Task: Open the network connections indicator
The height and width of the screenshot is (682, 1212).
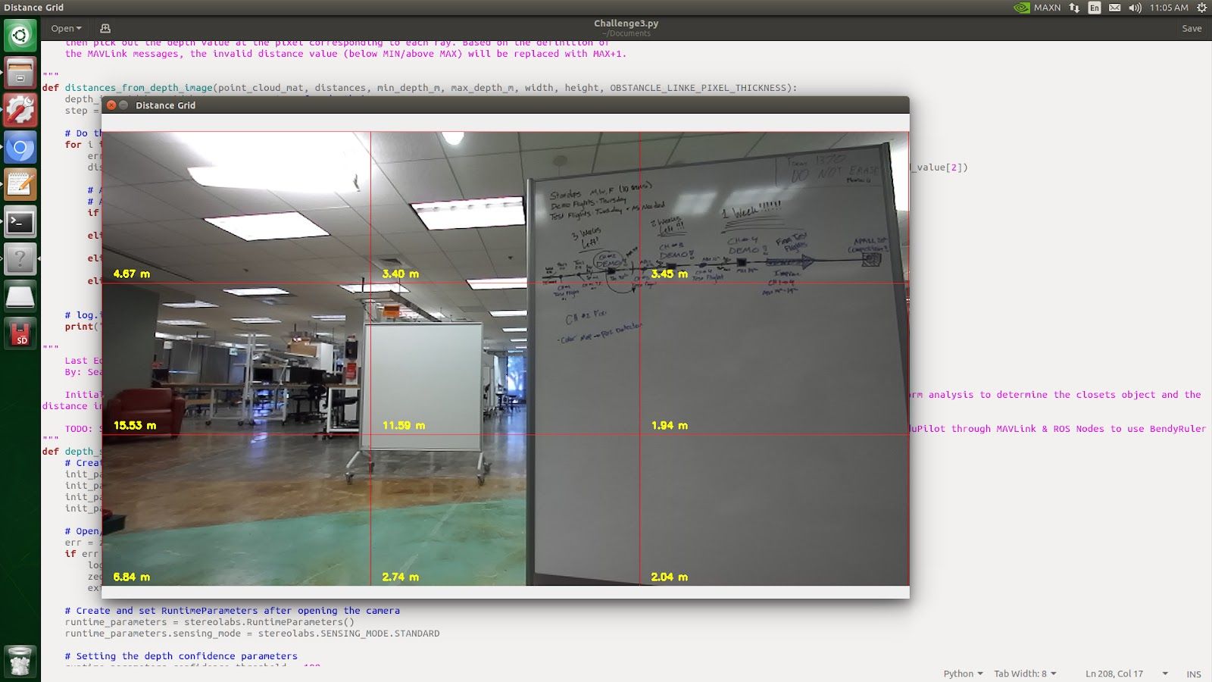Action: [1074, 8]
